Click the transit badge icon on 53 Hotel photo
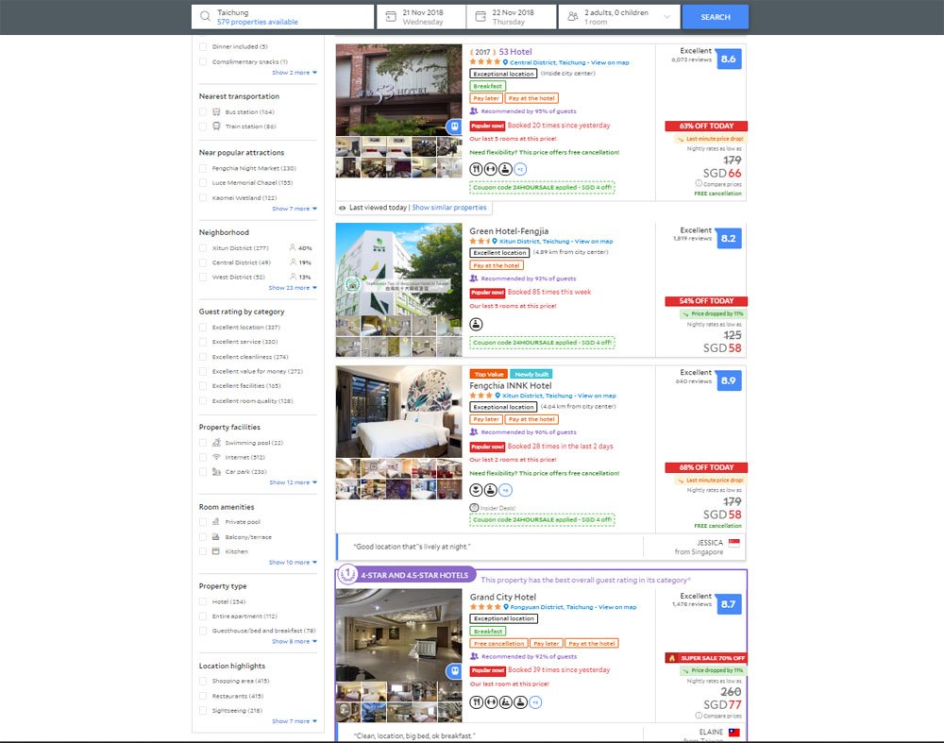The height and width of the screenshot is (743, 944). pyautogui.click(x=454, y=127)
